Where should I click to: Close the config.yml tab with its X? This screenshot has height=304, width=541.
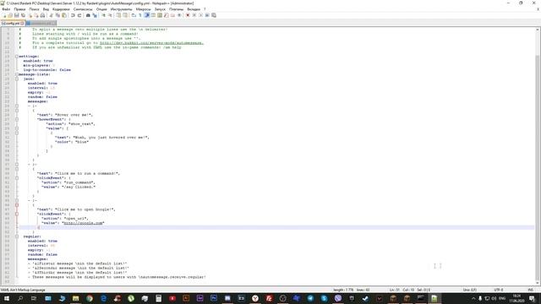click(x=22, y=23)
